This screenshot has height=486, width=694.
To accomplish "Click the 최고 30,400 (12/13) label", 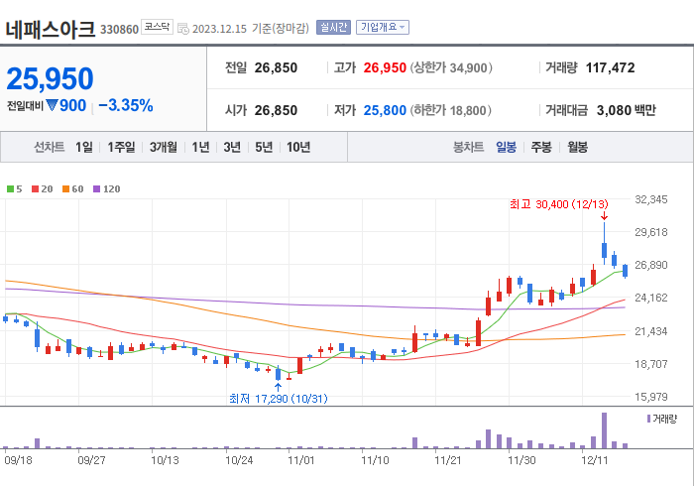I will coord(558,204).
